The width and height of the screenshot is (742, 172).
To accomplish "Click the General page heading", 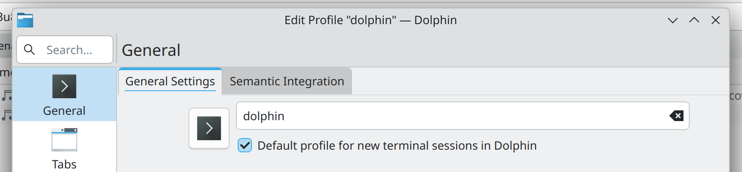I will [151, 50].
